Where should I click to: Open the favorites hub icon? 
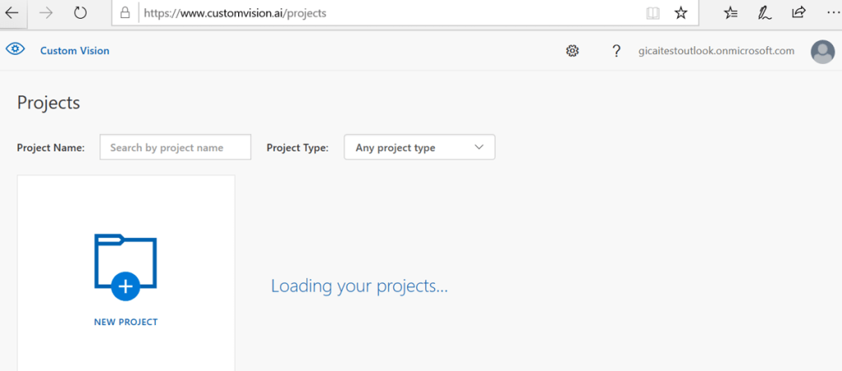[731, 13]
